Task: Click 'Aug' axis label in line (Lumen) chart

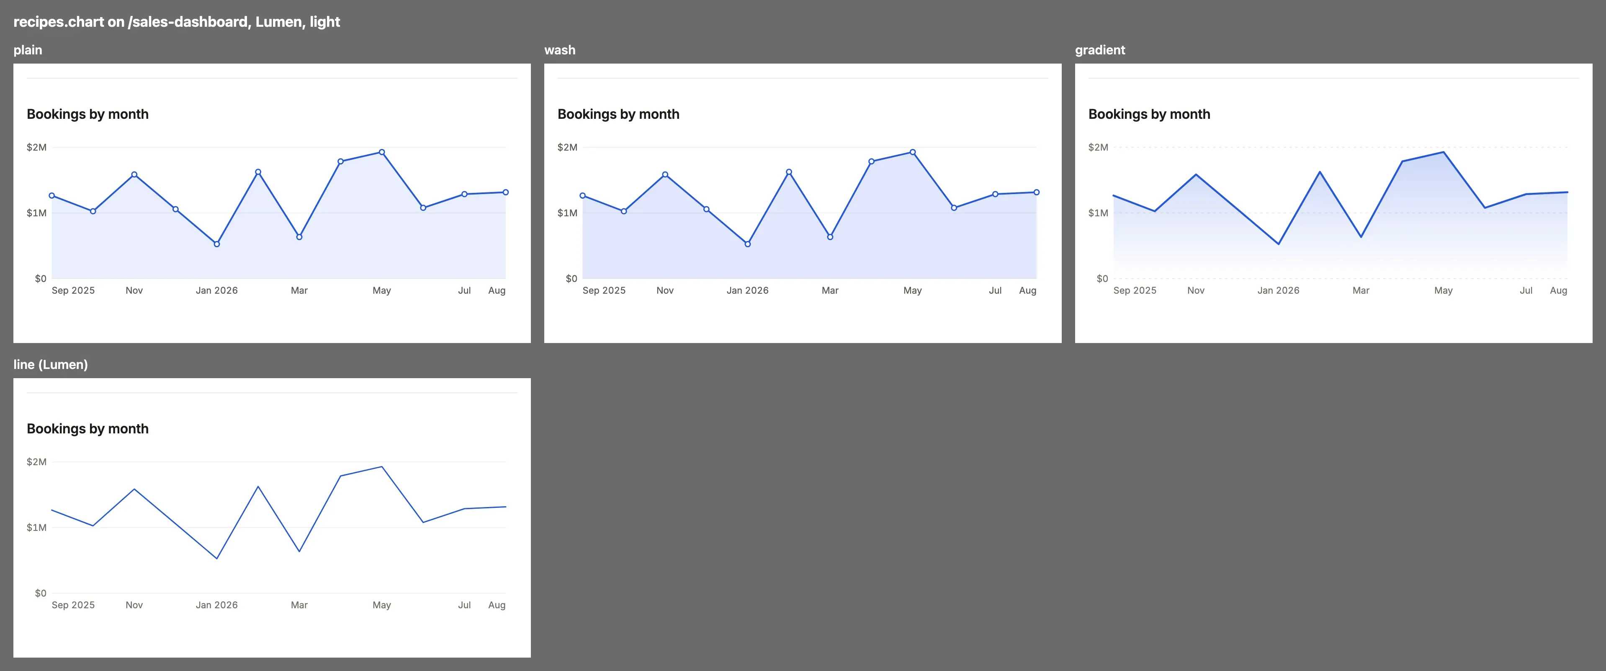Action: coord(497,605)
